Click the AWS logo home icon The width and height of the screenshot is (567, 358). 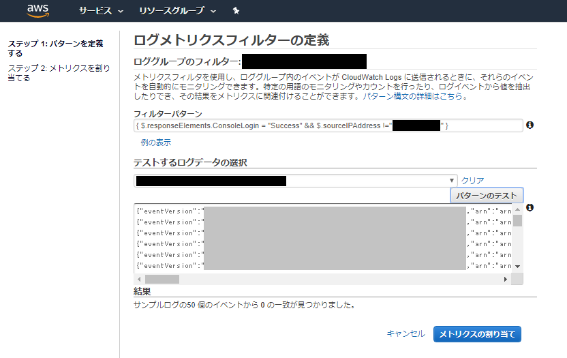click(37, 10)
